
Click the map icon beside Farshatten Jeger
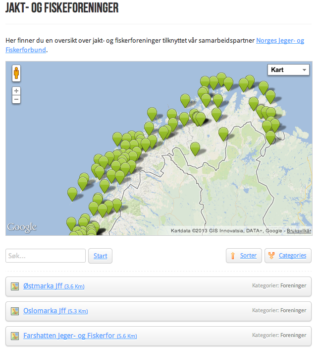[x=15, y=336]
